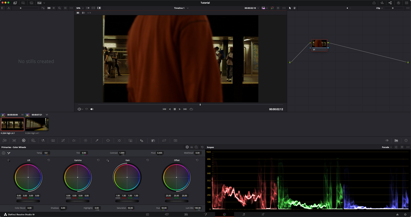Open the Curves palette
The image size is (411, 217).
(x=63, y=140)
